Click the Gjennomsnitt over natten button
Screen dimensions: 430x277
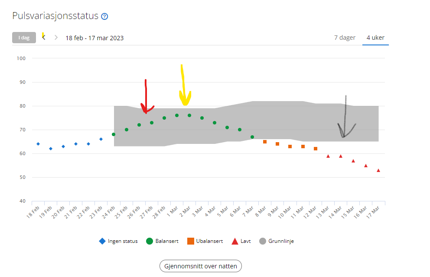tap(200, 266)
